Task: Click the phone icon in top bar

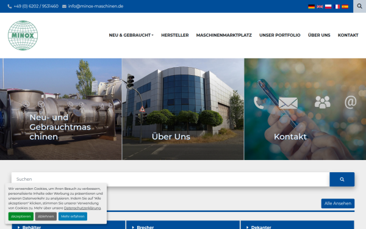Action: [10, 7]
